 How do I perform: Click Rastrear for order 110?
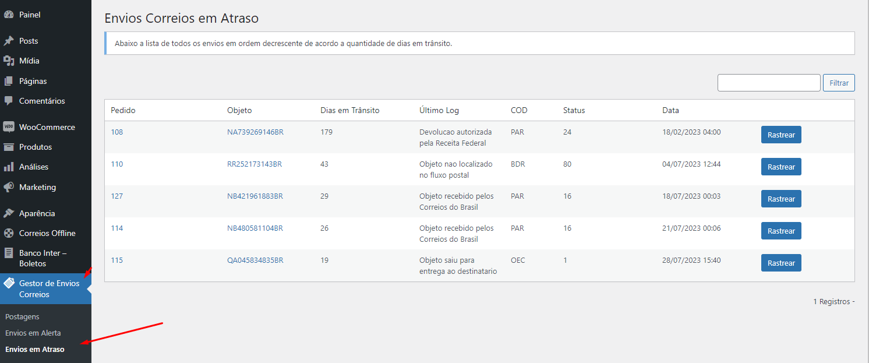pos(781,167)
